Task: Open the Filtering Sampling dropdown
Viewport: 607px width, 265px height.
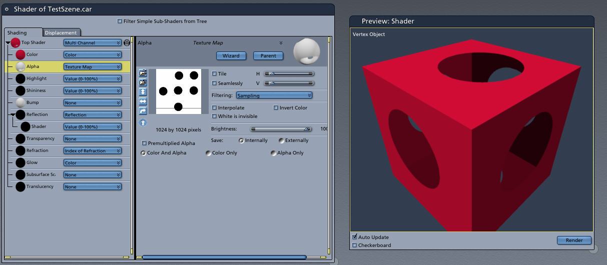Action: point(274,95)
